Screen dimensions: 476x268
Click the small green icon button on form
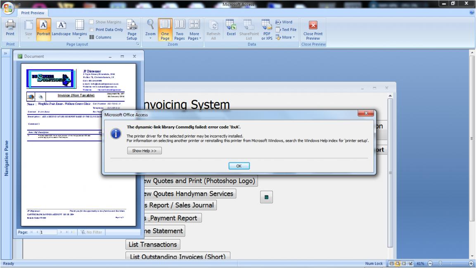[x=266, y=197]
